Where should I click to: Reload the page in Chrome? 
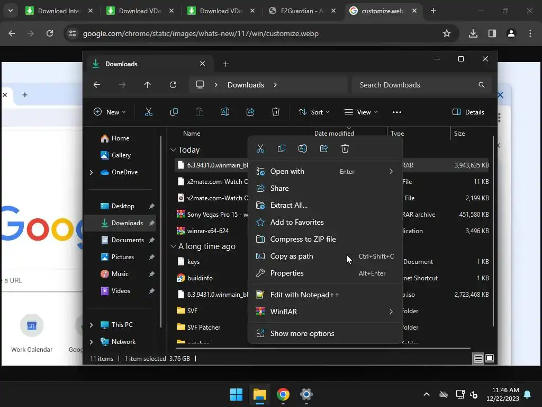click(50, 33)
